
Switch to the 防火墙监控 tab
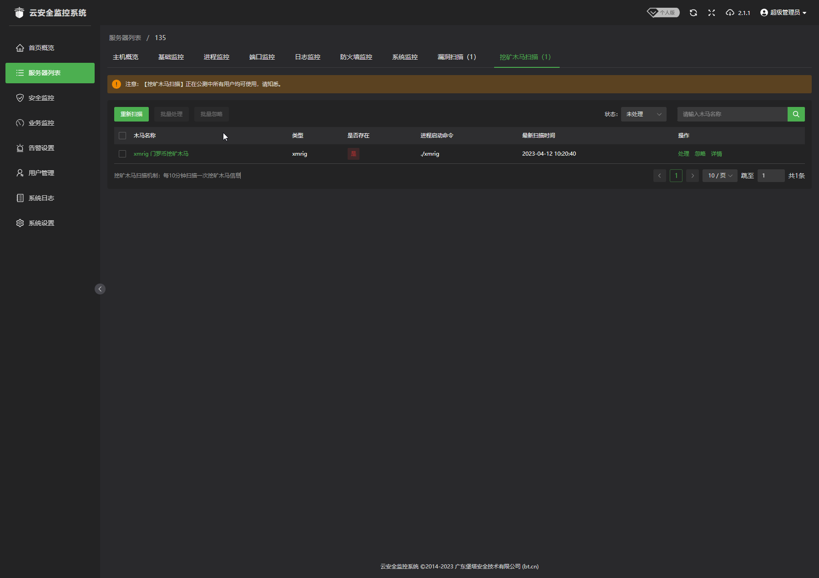(356, 57)
